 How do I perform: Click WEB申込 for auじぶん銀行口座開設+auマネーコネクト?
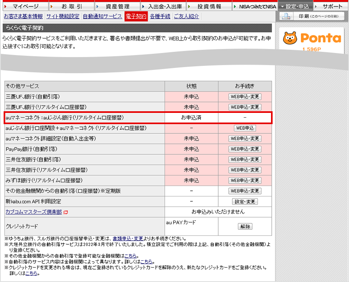(245, 128)
